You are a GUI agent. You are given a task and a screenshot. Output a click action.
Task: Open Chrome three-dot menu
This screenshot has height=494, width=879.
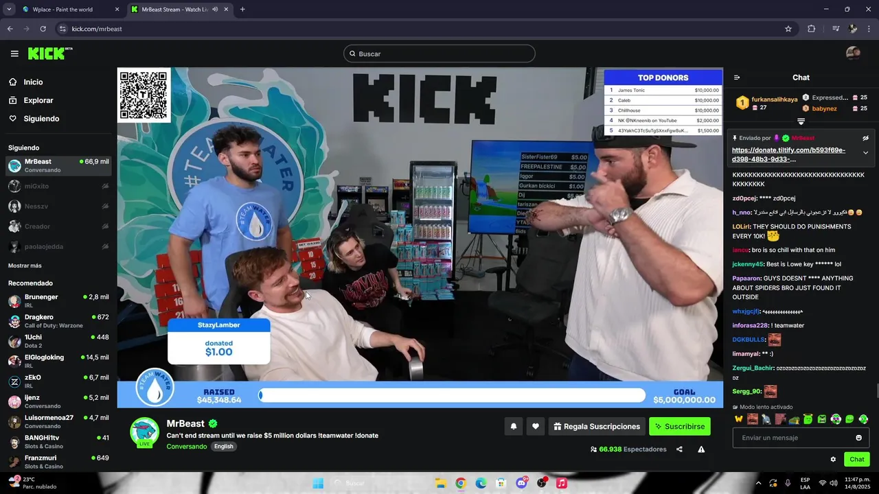click(869, 29)
